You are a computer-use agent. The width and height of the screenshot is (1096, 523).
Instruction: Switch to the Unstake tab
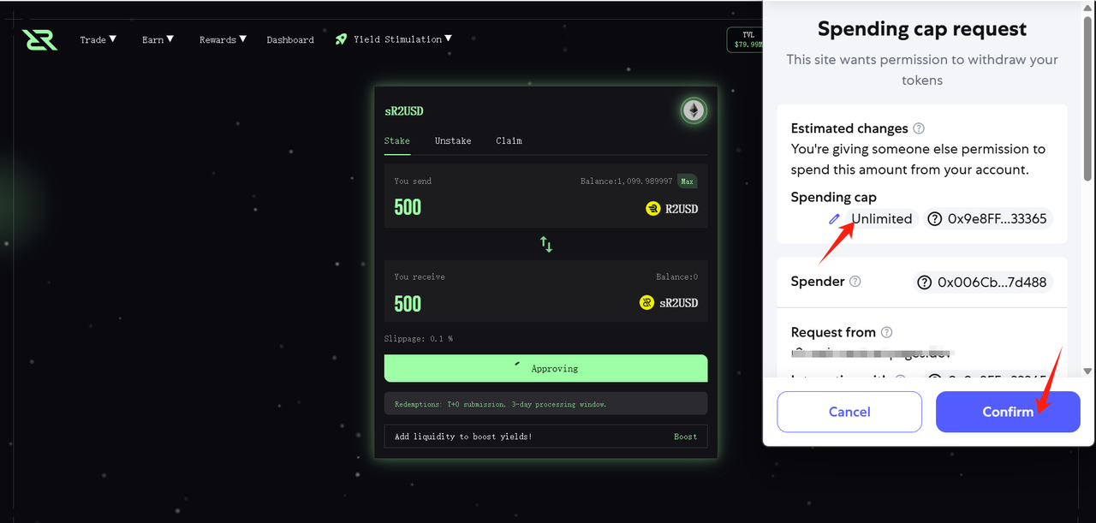click(453, 140)
